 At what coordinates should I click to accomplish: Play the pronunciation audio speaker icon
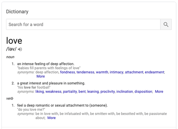(20, 49)
